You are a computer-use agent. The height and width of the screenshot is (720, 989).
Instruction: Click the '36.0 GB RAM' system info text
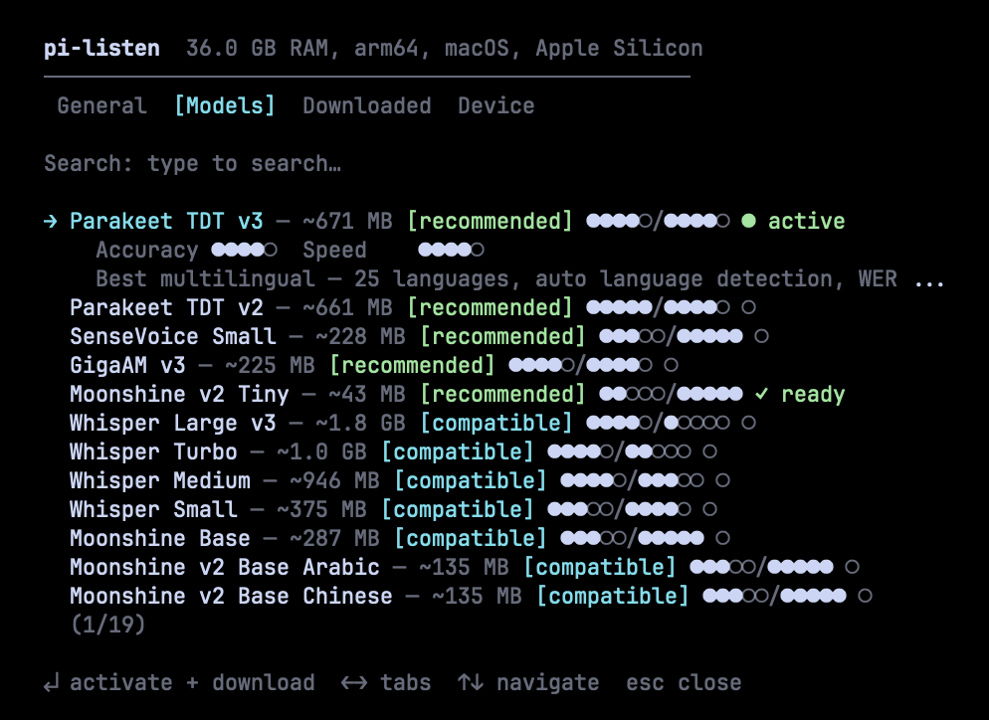256,48
